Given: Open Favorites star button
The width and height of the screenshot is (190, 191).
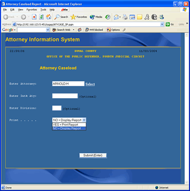Looking at the screenshot, I should (79, 17).
